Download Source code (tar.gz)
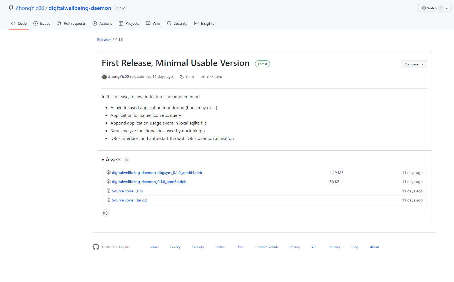This screenshot has width=454, height=282. 129,200
